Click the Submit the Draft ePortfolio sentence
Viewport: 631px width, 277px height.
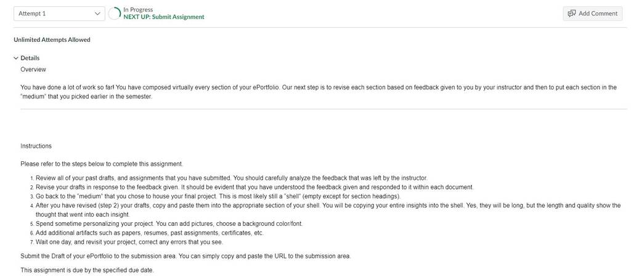pos(185,256)
